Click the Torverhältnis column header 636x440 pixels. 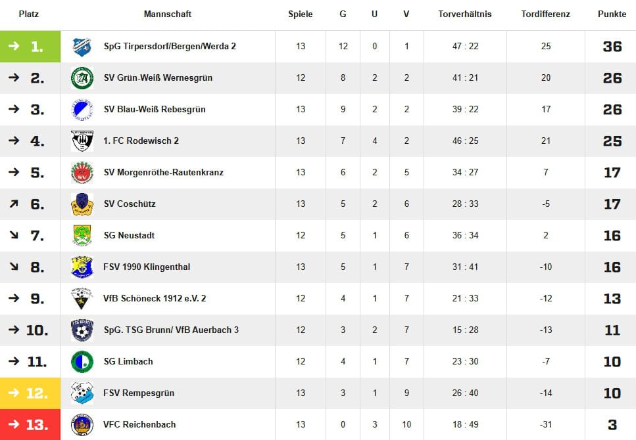pyautogui.click(x=465, y=14)
